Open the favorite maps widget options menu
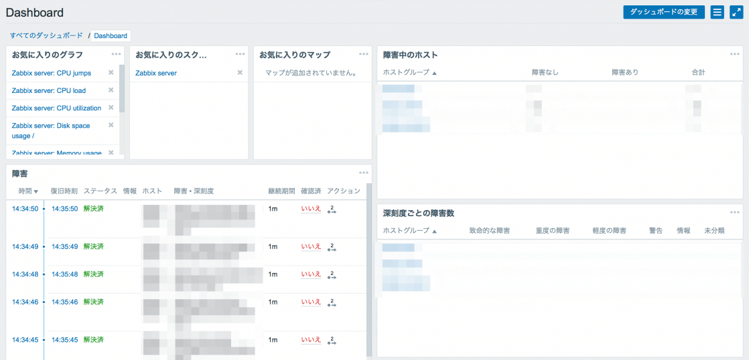Viewport: 749px width, 360px height. [364, 54]
